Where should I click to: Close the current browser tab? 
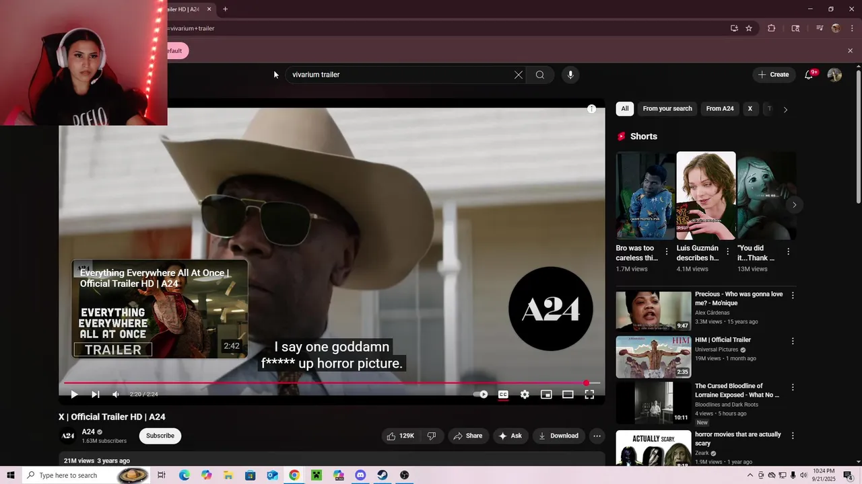[209, 9]
